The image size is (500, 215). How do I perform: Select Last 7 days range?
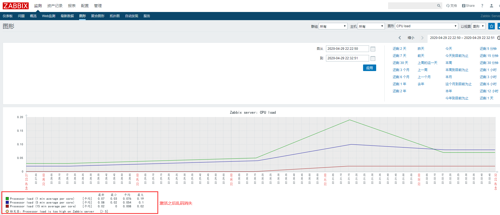coord(399,56)
